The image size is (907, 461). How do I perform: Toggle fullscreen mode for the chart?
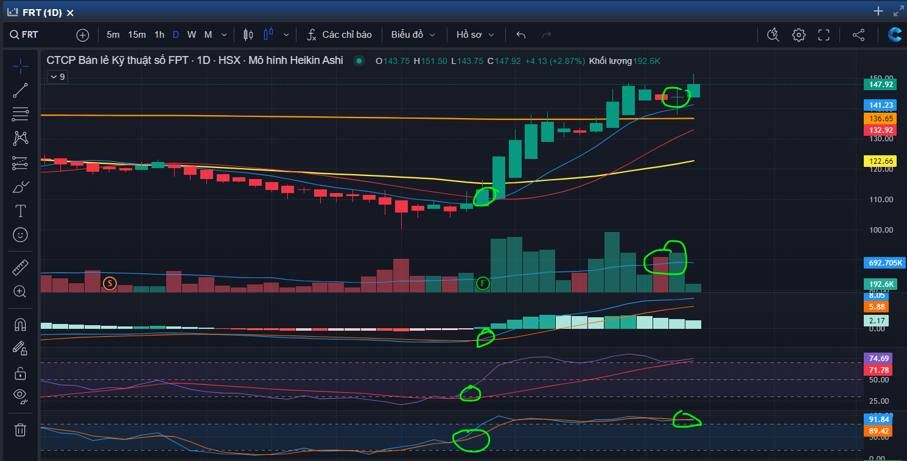point(824,35)
